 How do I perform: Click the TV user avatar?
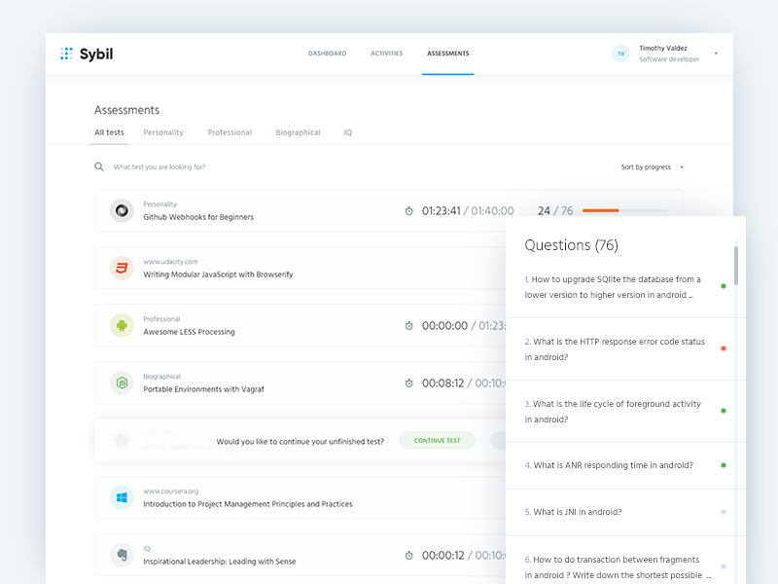pyautogui.click(x=620, y=54)
